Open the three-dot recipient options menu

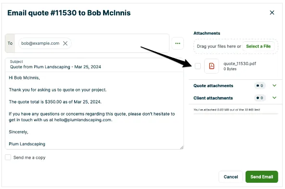tap(178, 43)
